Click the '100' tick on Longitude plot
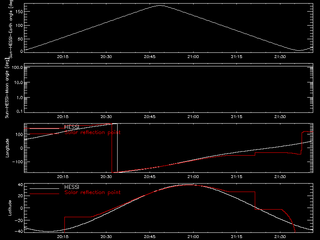The width and height of the screenshot is (320, 240). coord(19,134)
